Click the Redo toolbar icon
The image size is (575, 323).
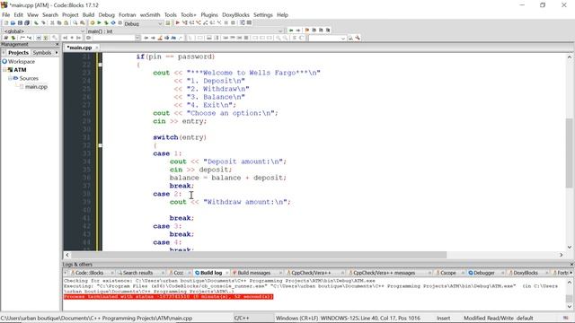pos(43,23)
